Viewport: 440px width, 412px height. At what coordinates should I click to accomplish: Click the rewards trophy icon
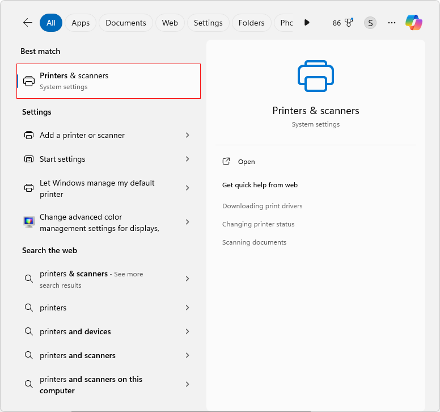[349, 23]
